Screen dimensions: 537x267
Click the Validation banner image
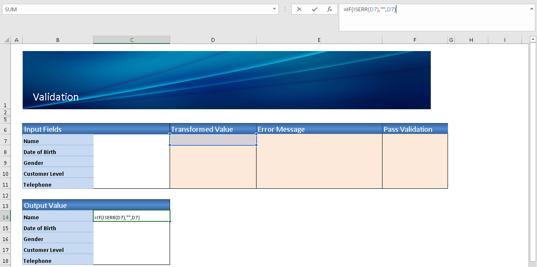227,80
